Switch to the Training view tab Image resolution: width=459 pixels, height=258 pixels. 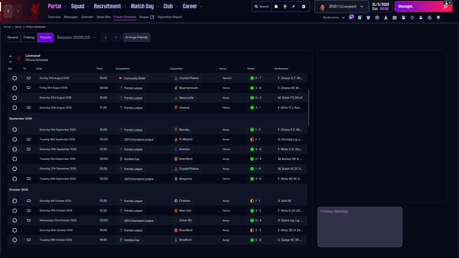coord(29,37)
